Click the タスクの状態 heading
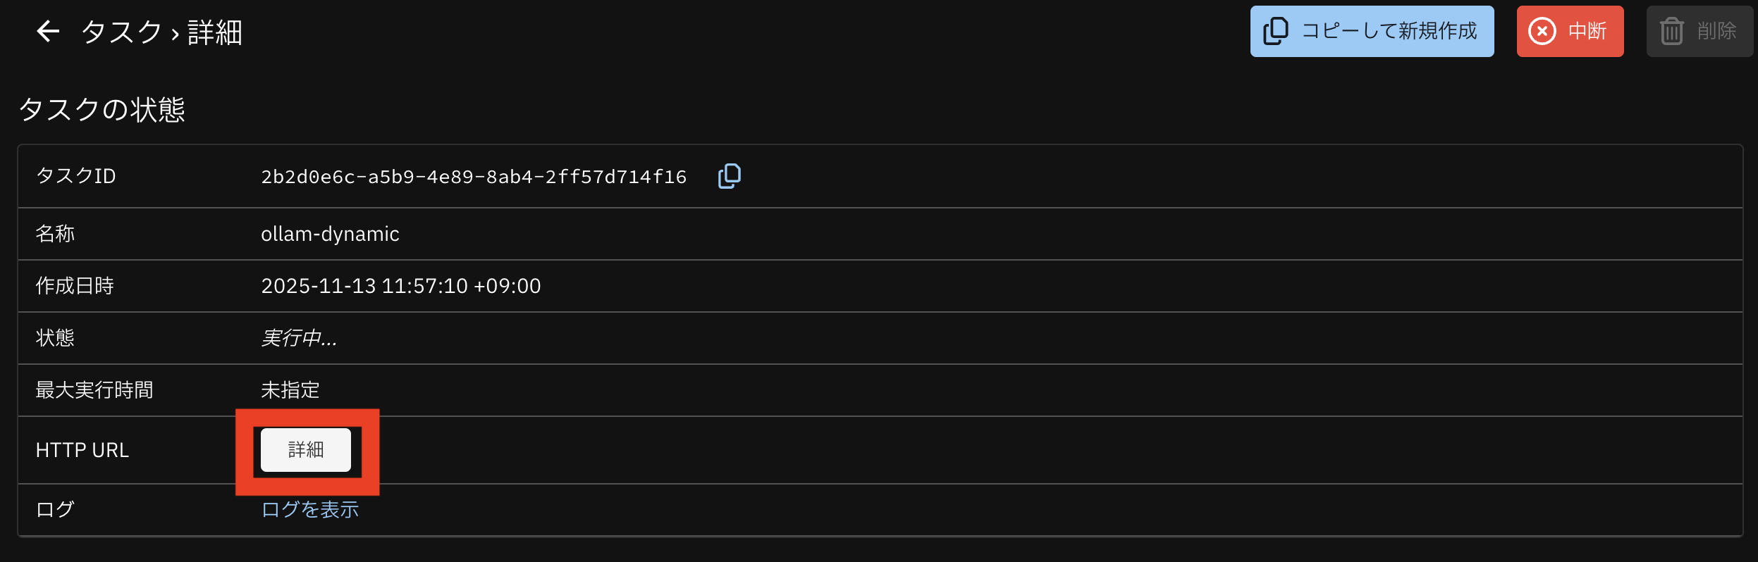 (102, 110)
